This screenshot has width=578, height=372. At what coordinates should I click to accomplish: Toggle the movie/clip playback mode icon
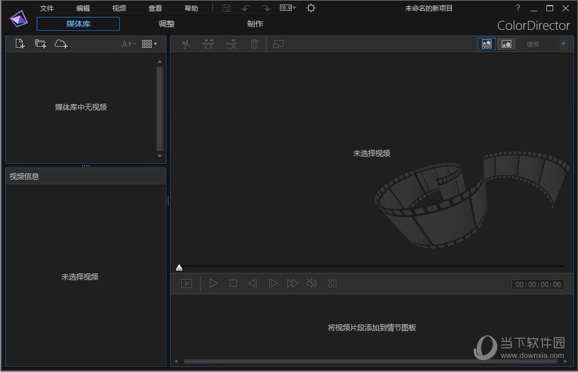[x=186, y=284]
